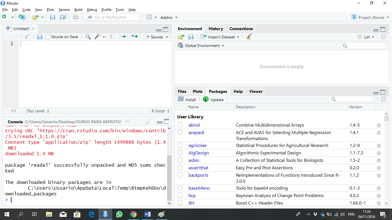Save the Untitled1 script from the editor toolbar
Image resolution: width=392 pixels, height=220 pixels.
[40, 37]
